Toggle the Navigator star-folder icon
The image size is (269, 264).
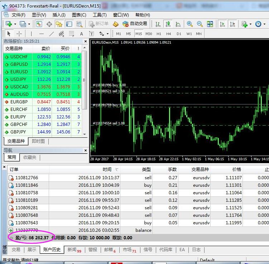59,24
